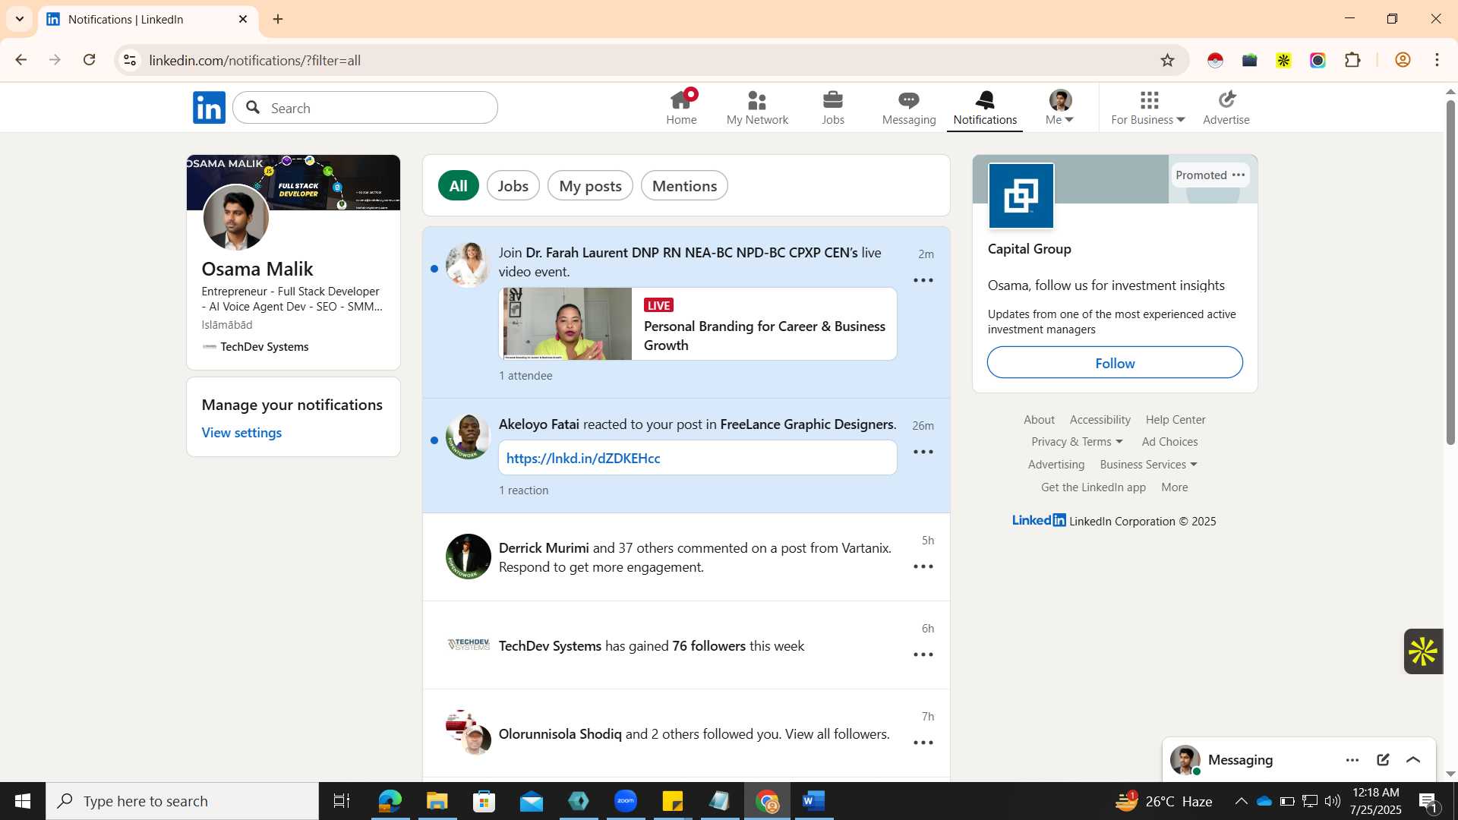
Task: Open LinkedIn home via the logo
Action: tap(209, 108)
